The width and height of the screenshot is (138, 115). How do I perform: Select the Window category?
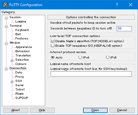(15, 43)
